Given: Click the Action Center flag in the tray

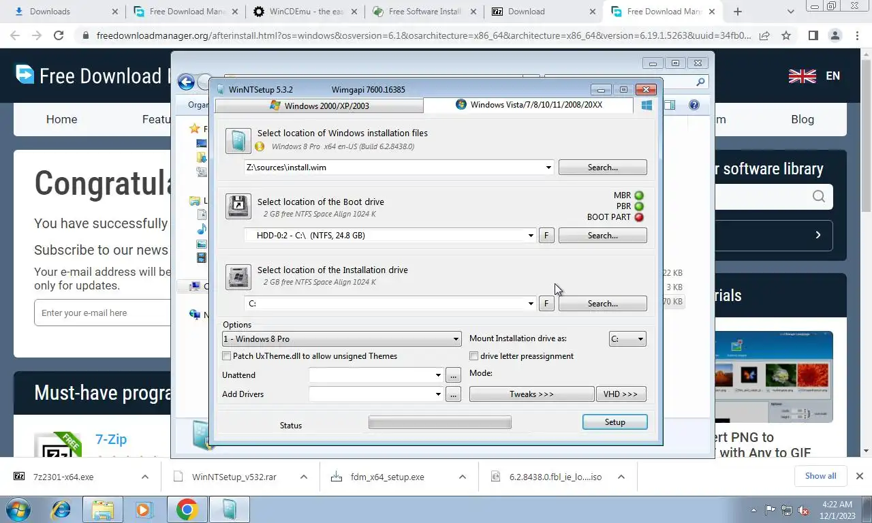Looking at the screenshot, I should point(770,509).
